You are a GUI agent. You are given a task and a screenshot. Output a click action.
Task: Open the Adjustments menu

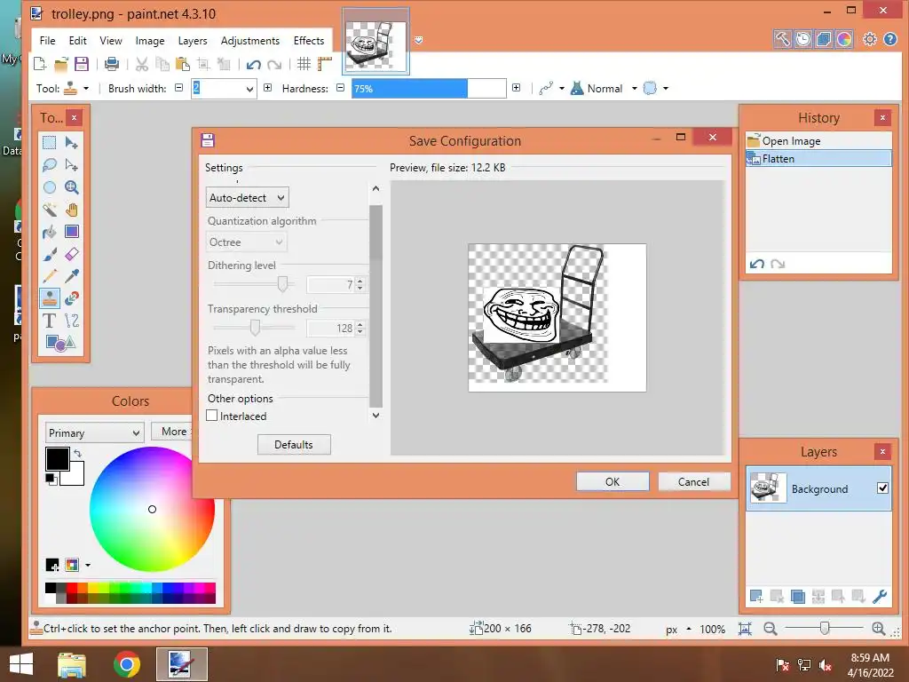pyautogui.click(x=249, y=41)
